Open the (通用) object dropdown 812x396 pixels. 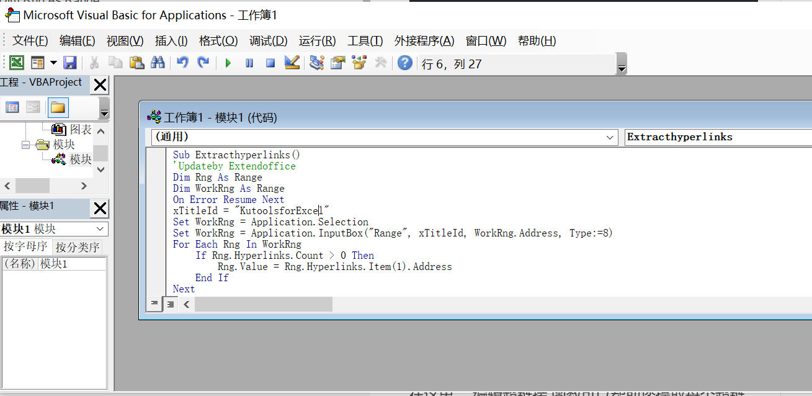[609, 137]
